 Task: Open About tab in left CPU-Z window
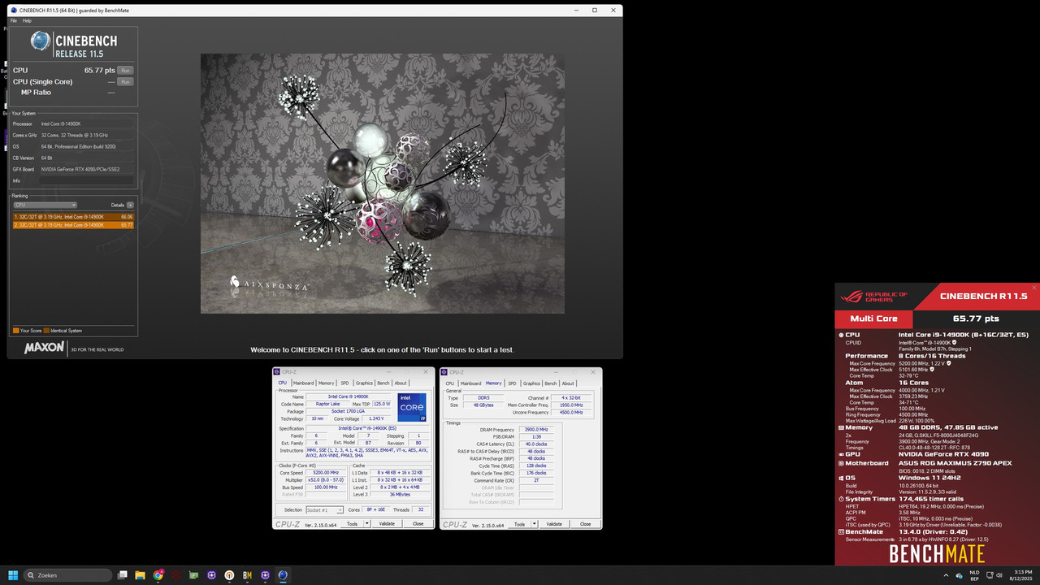(401, 383)
